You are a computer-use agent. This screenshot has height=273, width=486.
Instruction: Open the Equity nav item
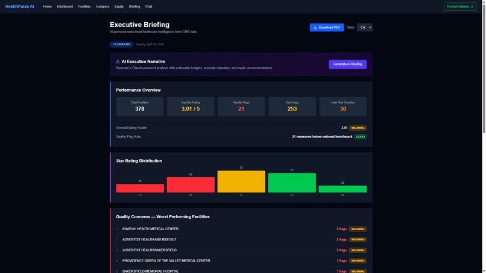[119, 7]
